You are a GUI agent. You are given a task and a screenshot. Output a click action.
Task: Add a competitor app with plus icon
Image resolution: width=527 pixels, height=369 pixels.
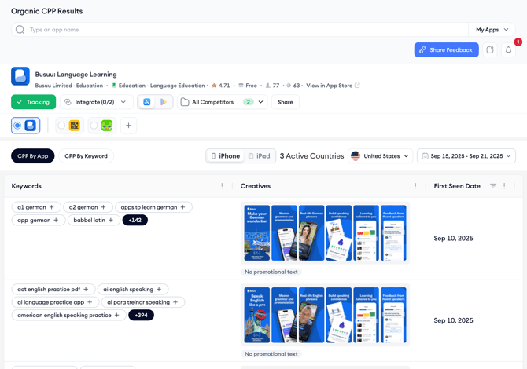129,126
